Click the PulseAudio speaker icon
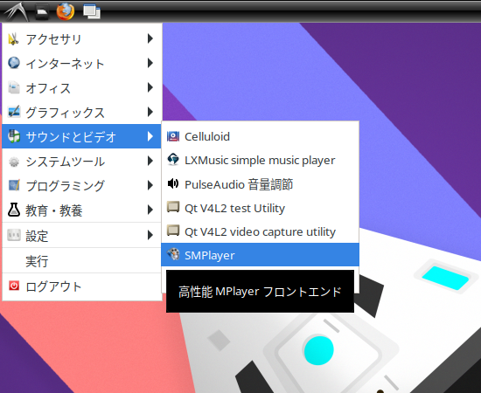This screenshot has width=481, height=393. 173,183
